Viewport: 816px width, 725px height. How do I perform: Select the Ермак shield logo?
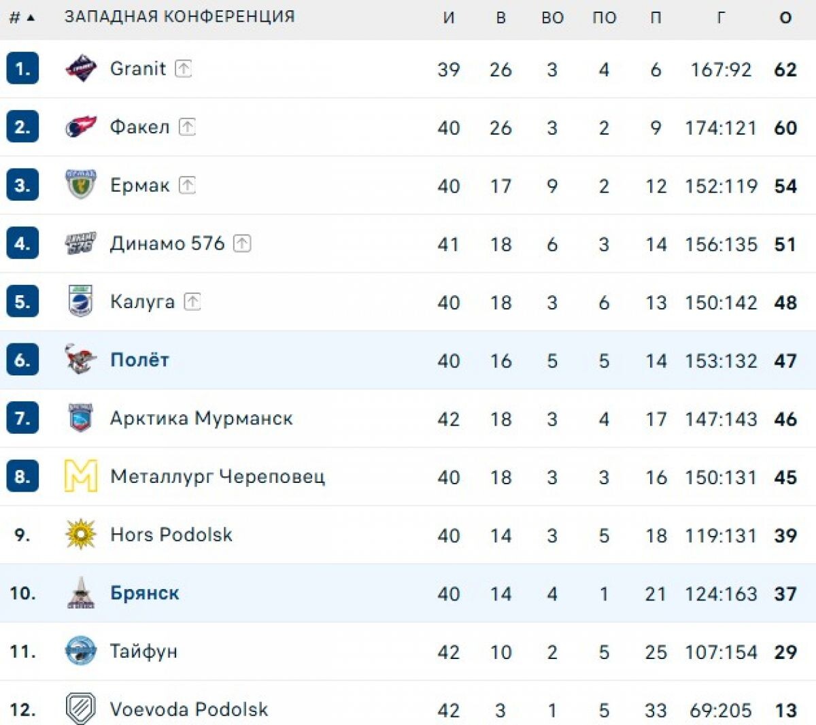click(81, 184)
